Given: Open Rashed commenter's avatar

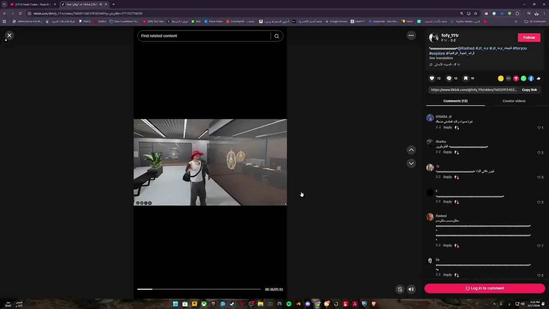Looking at the screenshot, I should [430, 217].
